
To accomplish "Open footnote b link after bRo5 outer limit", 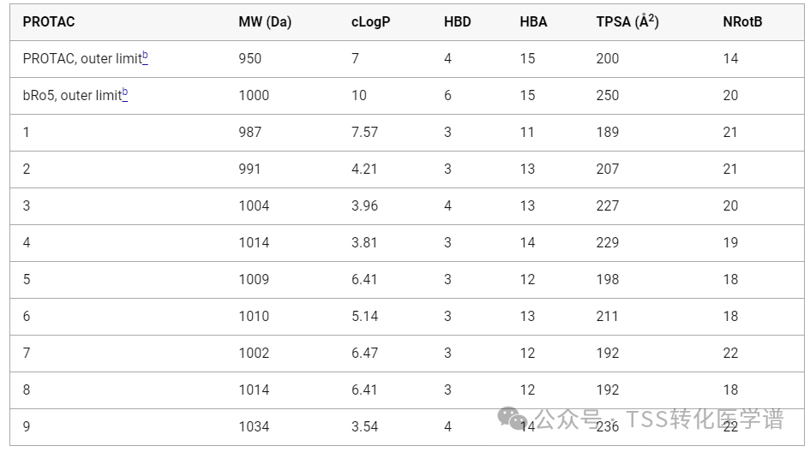I will tap(125, 92).
